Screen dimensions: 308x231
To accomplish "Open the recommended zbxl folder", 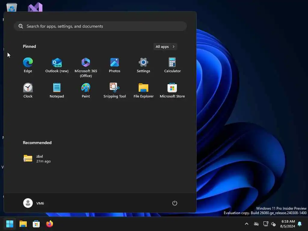I will pyautogui.click(x=37, y=159).
